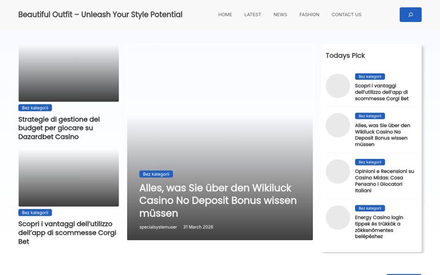The height and width of the screenshot is (275, 440).
Task: Go to the NEWS menu item
Action: coord(280,15)
